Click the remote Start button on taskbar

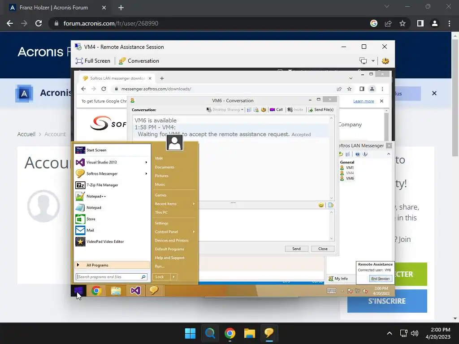click(x=78, y=290)
